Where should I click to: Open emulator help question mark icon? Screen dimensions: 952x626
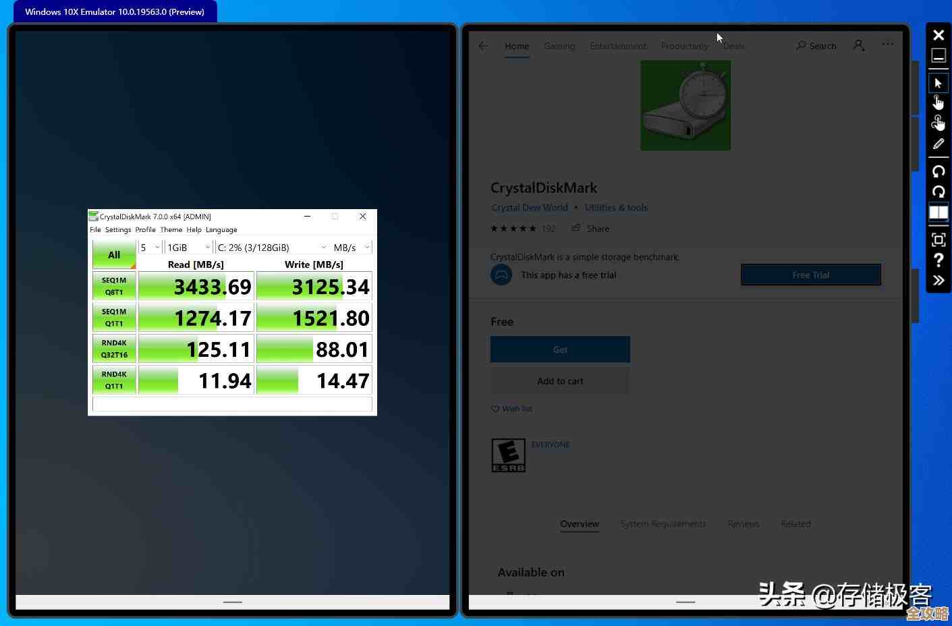click(x=938, y=260)
